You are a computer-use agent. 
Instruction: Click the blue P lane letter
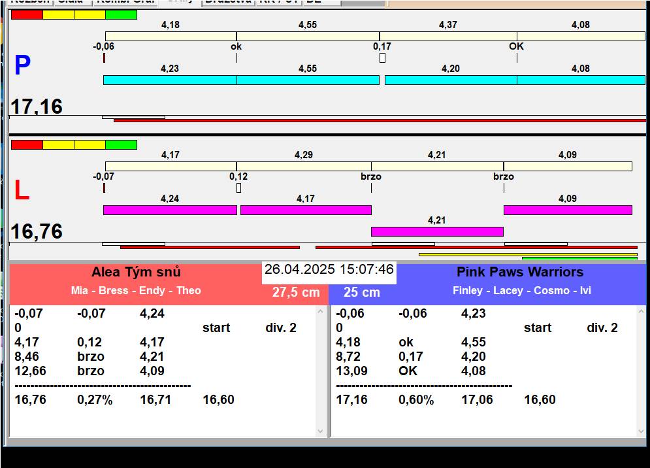(22, 66)
